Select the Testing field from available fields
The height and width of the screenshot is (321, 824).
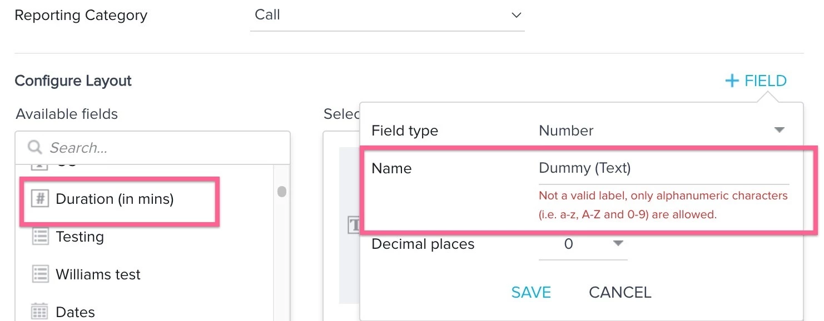[80, 236]
